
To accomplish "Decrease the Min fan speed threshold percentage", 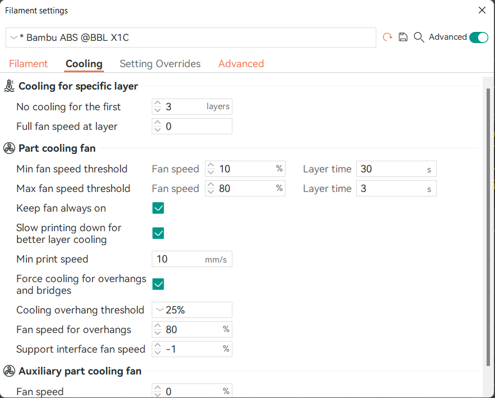I will 211,172.
